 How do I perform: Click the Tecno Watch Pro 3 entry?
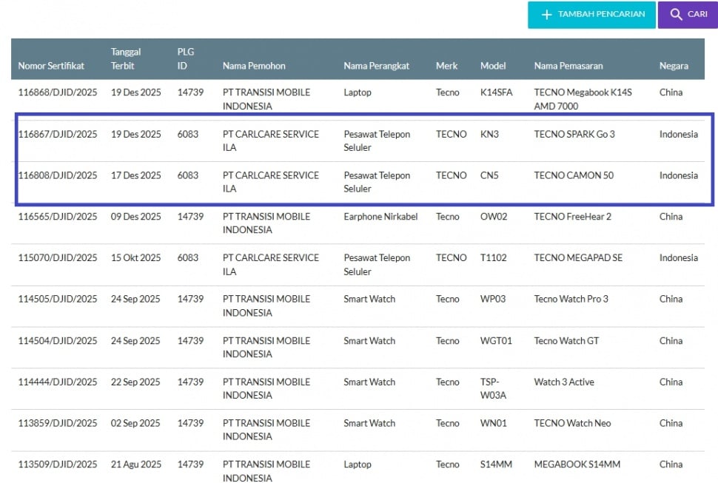[571, 299]
